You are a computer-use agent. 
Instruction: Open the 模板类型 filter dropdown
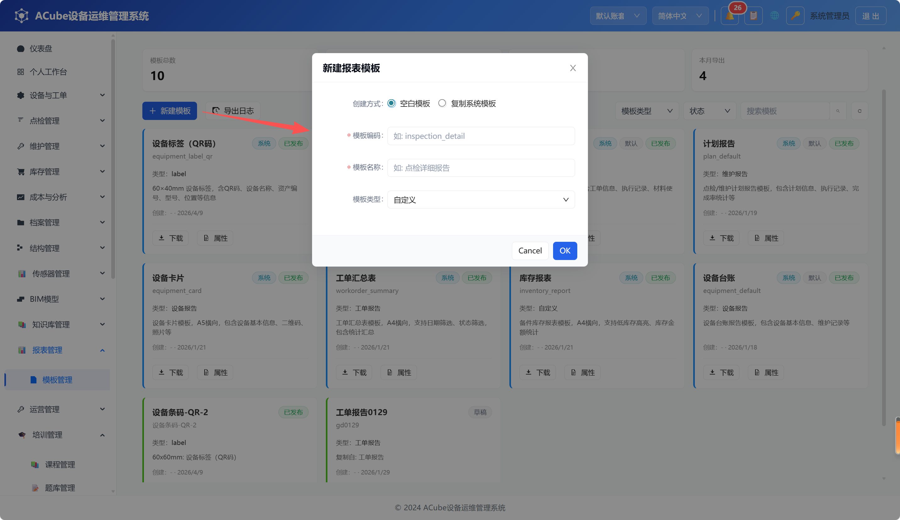click(647, 111)
